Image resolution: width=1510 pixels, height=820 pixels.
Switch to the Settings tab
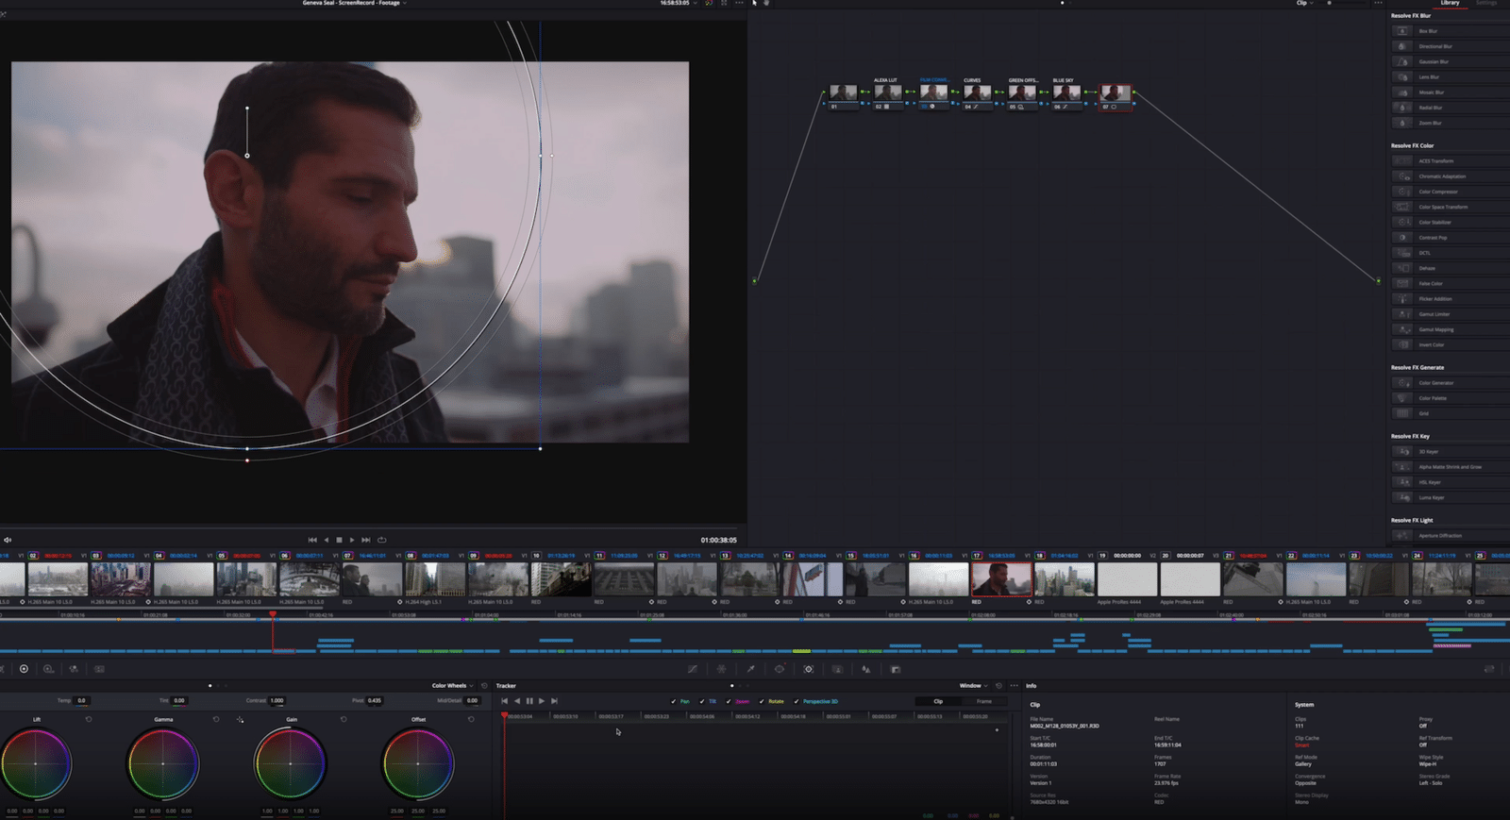pyautogui.click(x=1486, y=3)
